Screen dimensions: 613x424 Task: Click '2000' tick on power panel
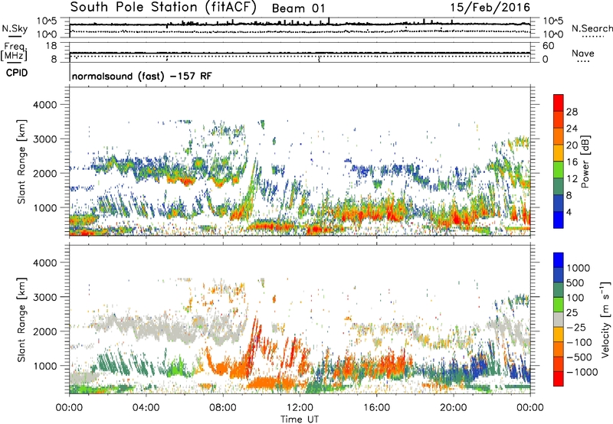45,173
